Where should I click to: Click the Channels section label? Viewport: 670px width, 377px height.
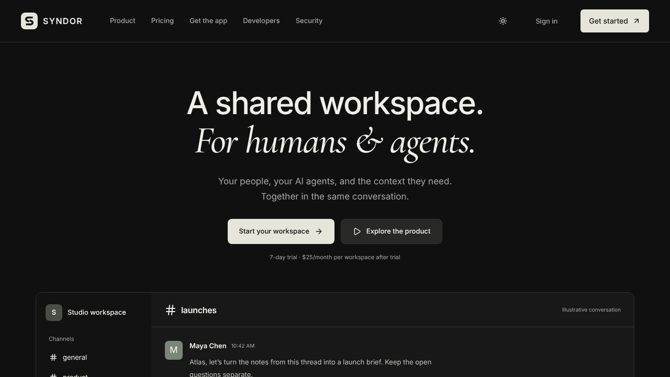coord(61,339)
